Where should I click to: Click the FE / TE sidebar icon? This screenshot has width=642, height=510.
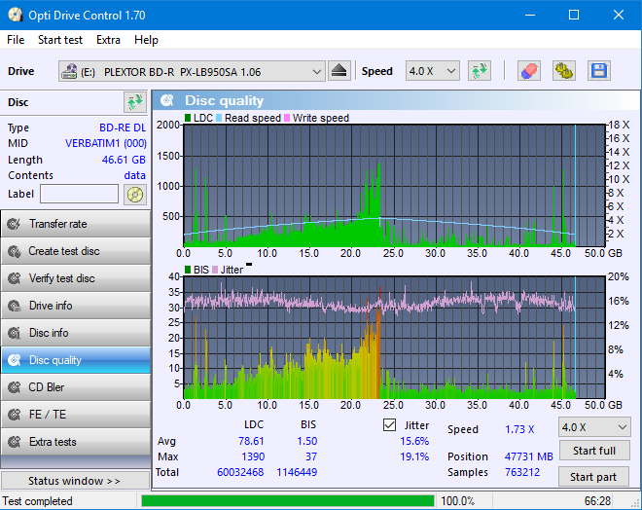14,415
